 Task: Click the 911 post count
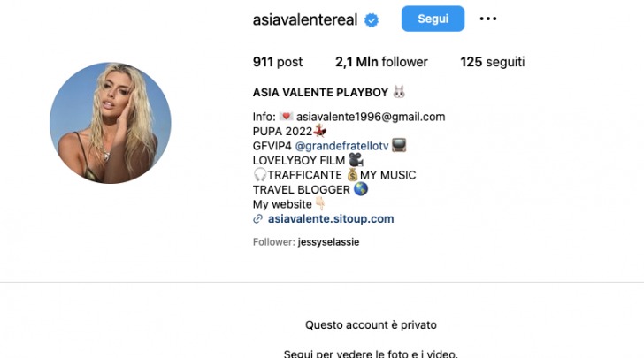point(278,62)
